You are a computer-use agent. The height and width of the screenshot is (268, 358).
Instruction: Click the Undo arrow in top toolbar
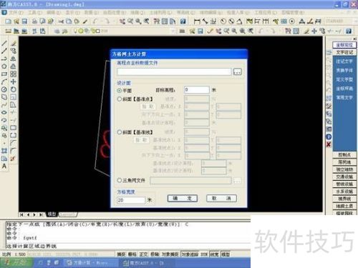click(95, 21)
